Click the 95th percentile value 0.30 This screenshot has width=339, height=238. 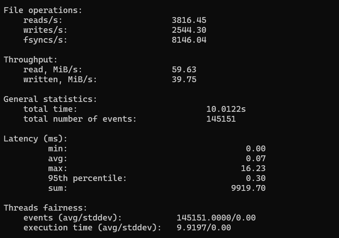[255, 178]
